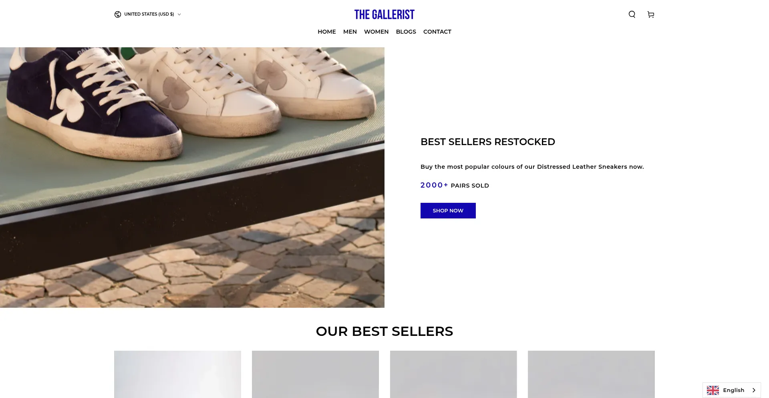
Task: Open the CONTACT page link
Action: click(x=437, y=32)
